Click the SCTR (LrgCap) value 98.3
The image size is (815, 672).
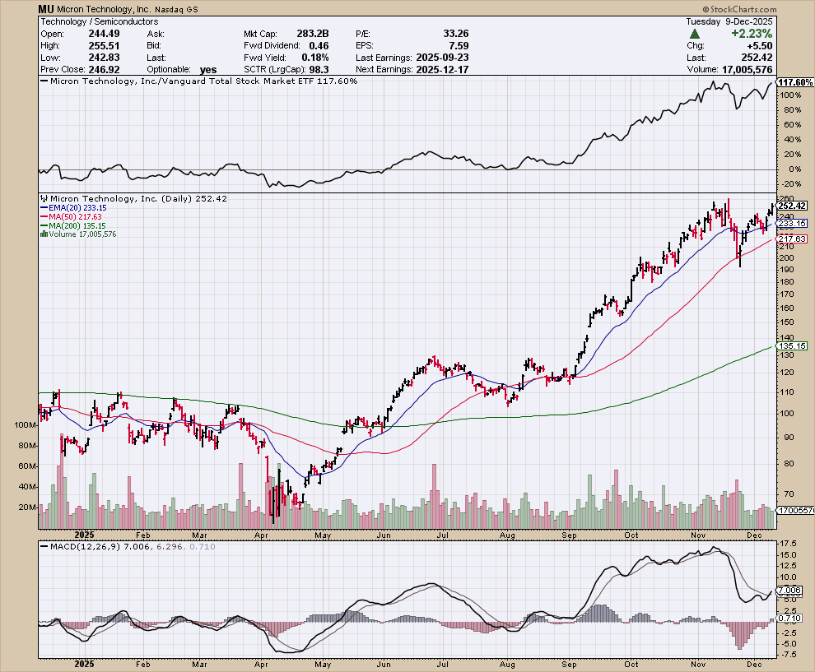point(319,70)
